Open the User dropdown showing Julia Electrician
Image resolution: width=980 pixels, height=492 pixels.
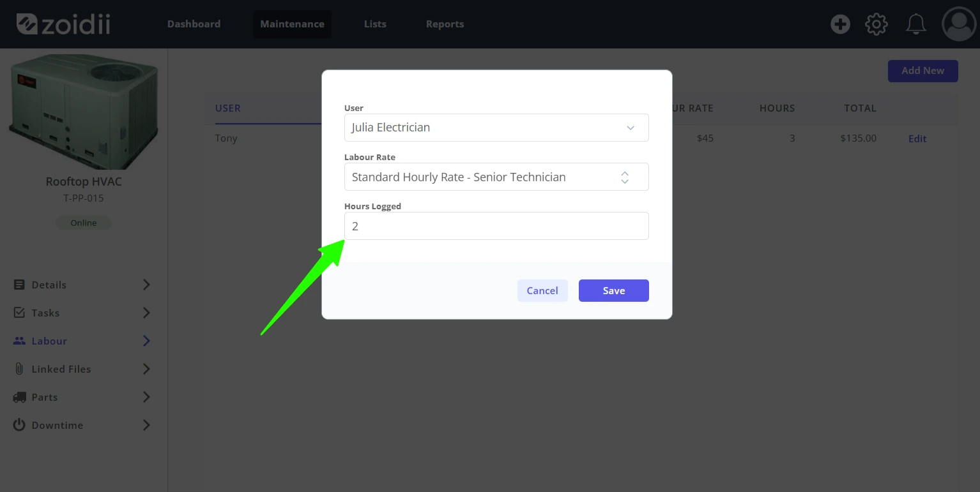pyautogui.click(x=496, y=128)
